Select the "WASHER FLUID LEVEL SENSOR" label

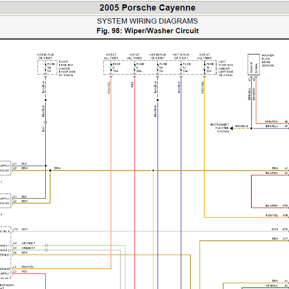pos(268,60)
